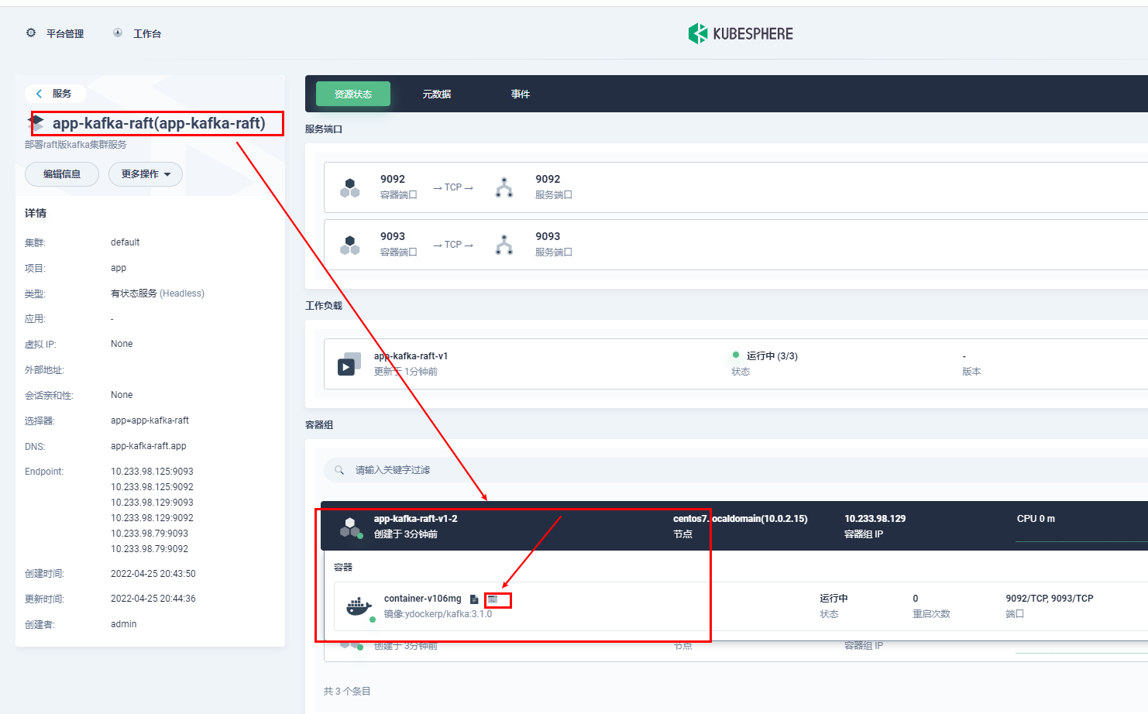Click the platform management gear icon

(31, 33)
